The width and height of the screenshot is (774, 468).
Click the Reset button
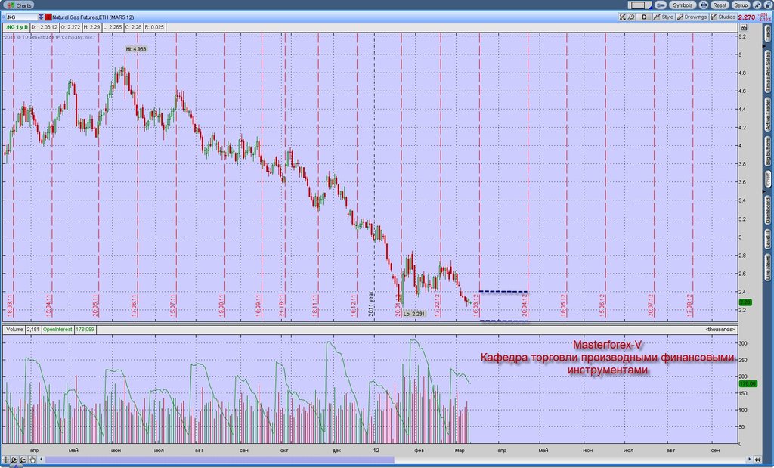[720, 5]
